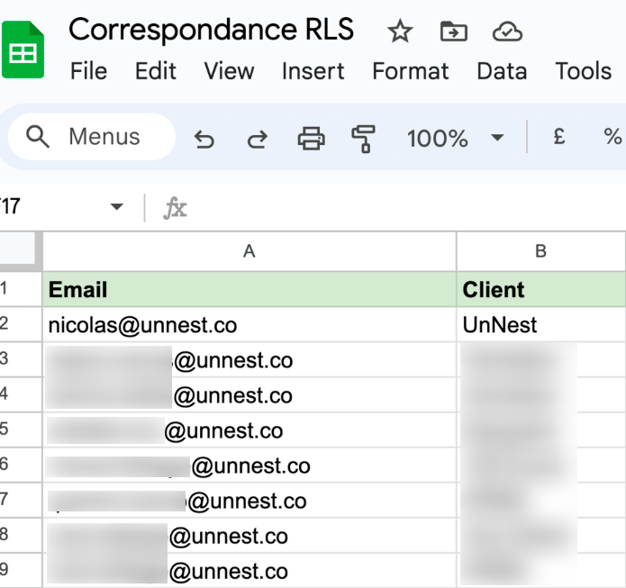The image size is (626, 588).
Task: Click the undo arrow
Action: [x=204, y=140]
